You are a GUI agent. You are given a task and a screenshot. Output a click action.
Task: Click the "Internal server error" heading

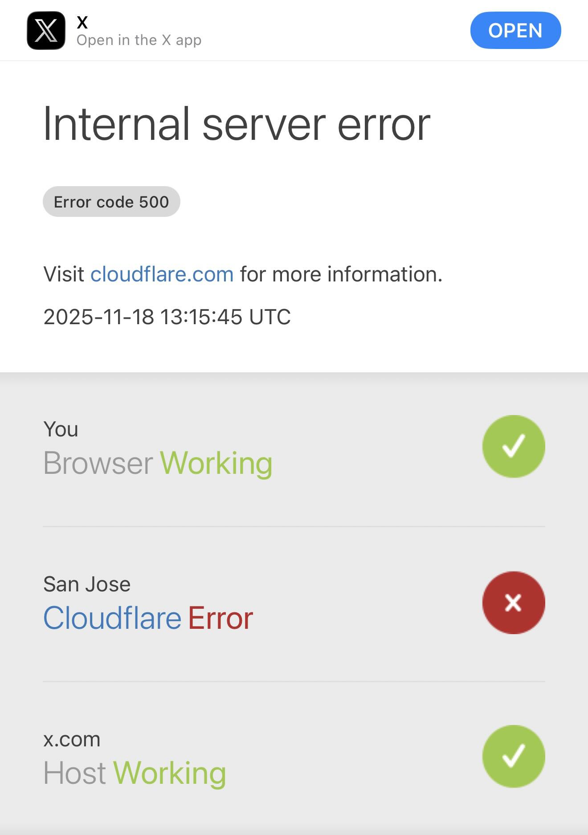pyautogui.click(x=237, y=124)
